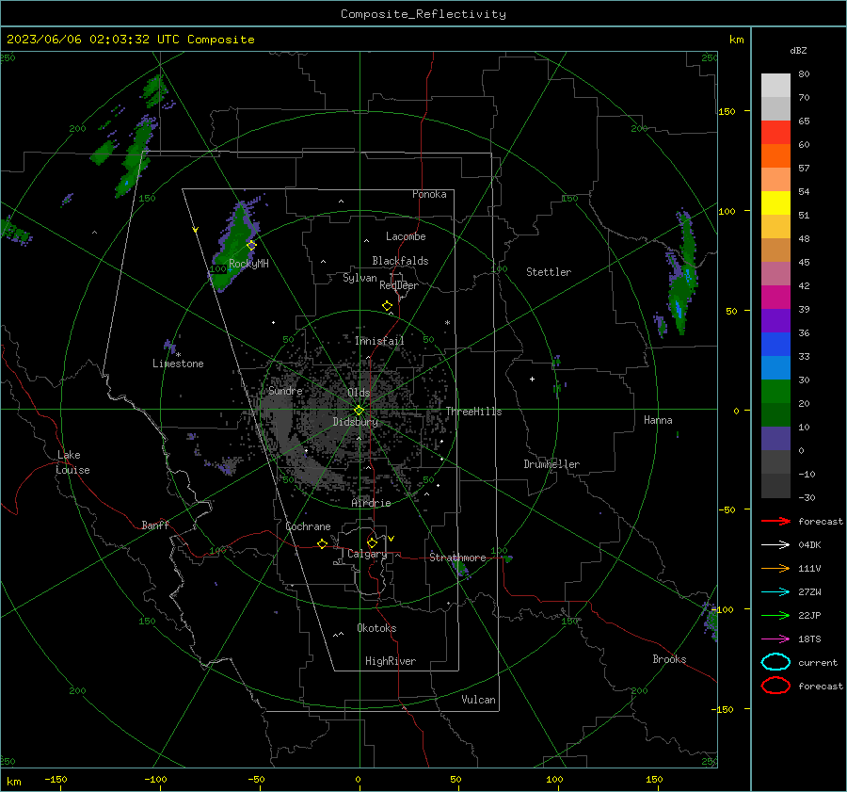This screenshot has width=847, height=792.
Task: Select the Limestone label
Action: (x=178, y=364)
